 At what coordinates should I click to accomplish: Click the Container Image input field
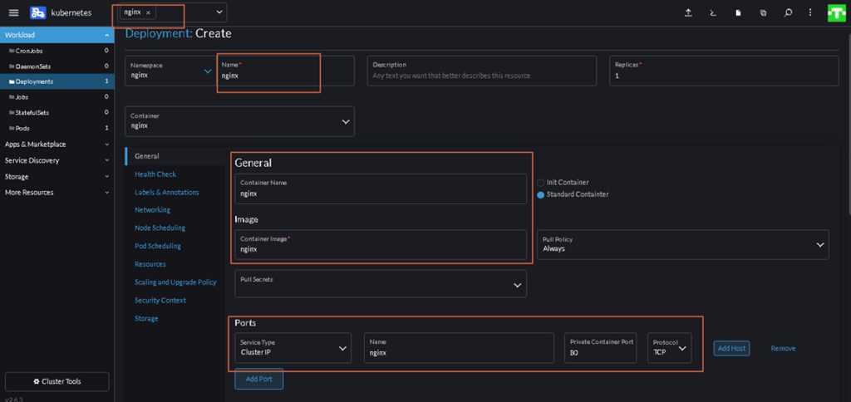click(x=381, y=245)
